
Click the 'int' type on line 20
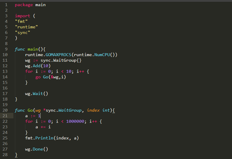[x=106, y=110]
